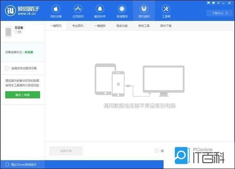Switch to the 高级功能 tab

(122, 26)
